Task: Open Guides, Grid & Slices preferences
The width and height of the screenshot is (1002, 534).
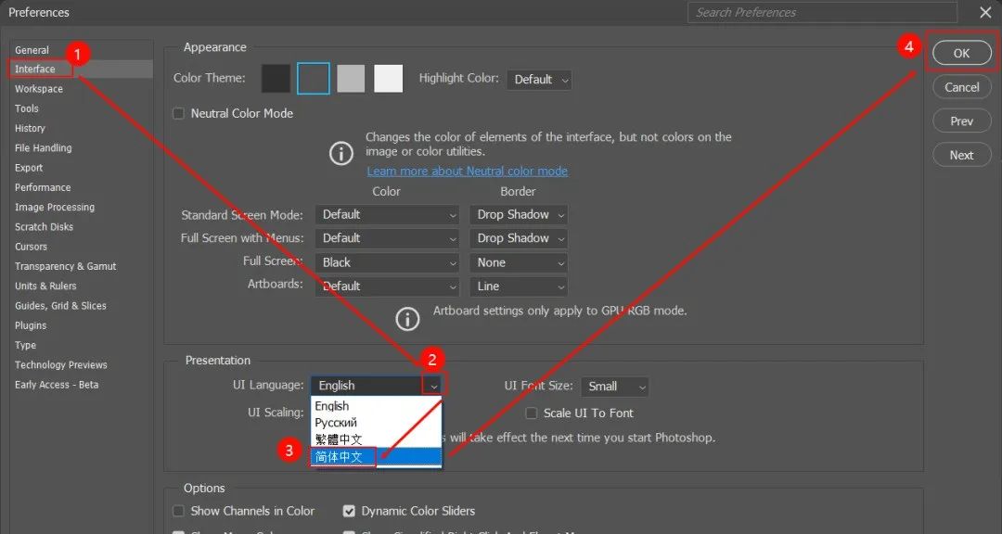Action: (60, 306)
